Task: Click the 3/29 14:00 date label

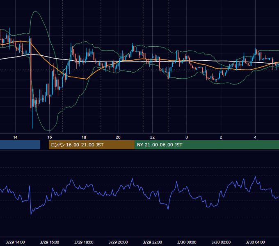Action: click(x=15, y=242)
